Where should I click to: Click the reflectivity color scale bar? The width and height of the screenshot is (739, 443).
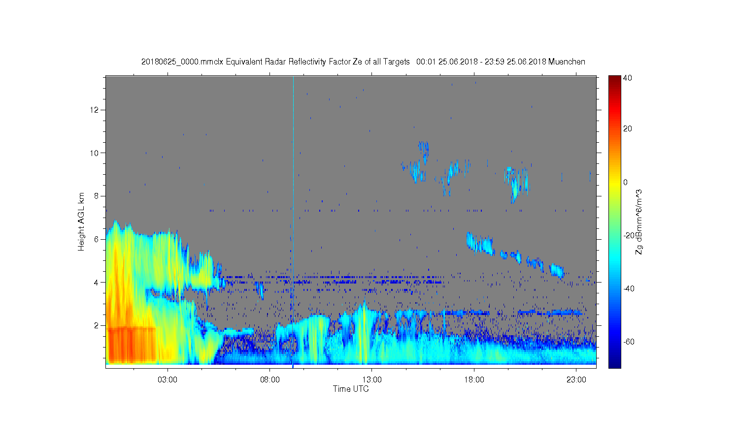614,221
